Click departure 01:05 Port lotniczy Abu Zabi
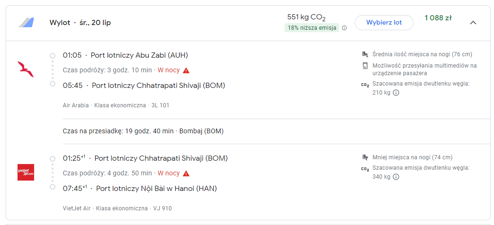The width and height of the screenshot is (494, 225). 126,55
